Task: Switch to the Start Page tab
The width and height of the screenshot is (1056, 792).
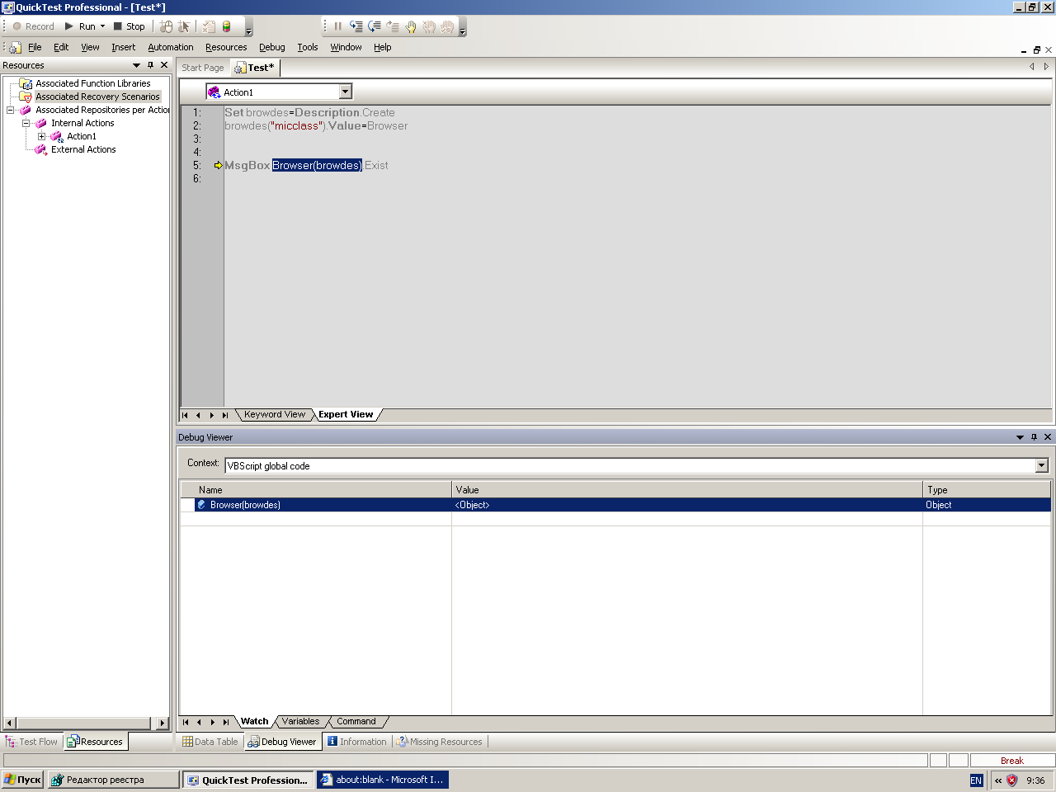Action: 202,68
